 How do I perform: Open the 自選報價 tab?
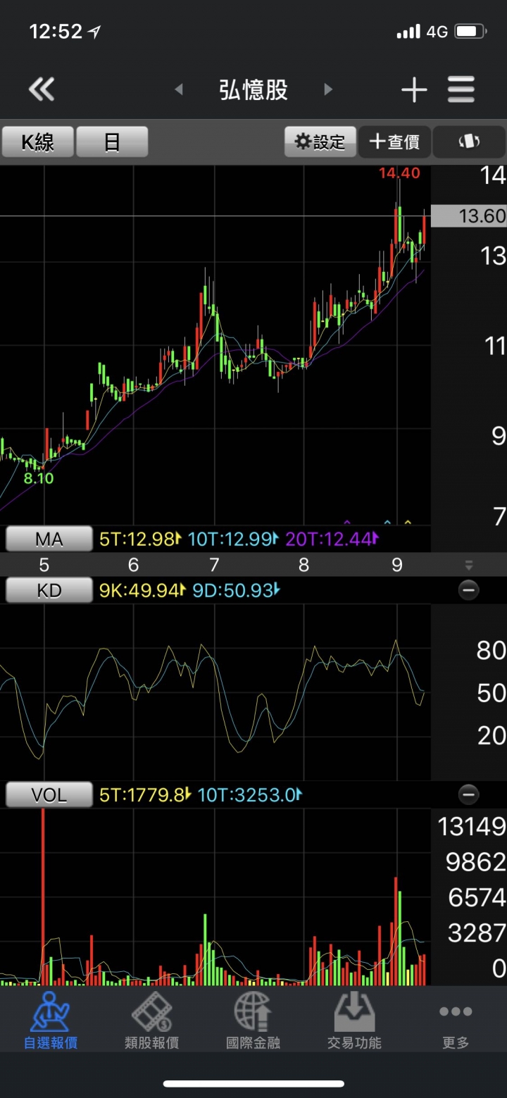[x=51, y=1020]
